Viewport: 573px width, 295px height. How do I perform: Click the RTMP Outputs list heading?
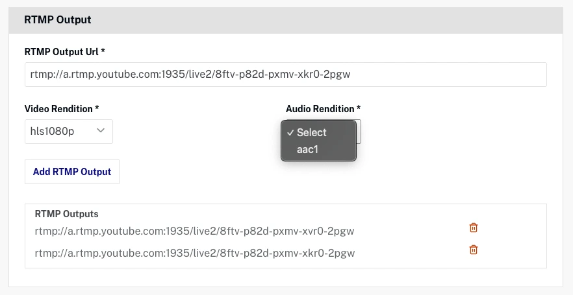[x=67, y=214]
